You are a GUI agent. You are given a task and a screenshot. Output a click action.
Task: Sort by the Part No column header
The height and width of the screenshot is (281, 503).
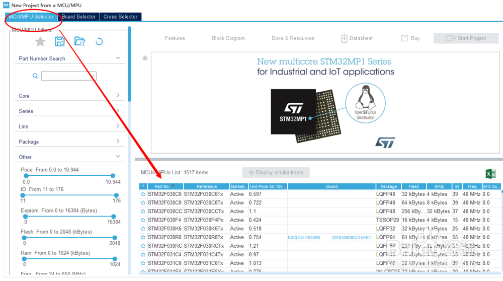coord(165,186)
